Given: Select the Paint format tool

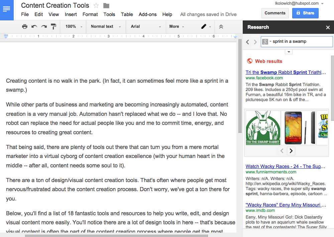Looking at the screenshot, I should tap(53, 26).
